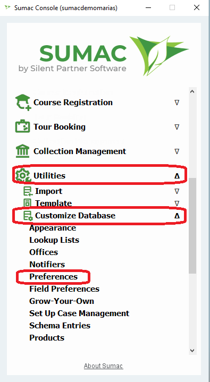The height and width of the screenshot is (382, 210).
Task: Click the Course Registration graduation cap icon
Action: (23, 103)
